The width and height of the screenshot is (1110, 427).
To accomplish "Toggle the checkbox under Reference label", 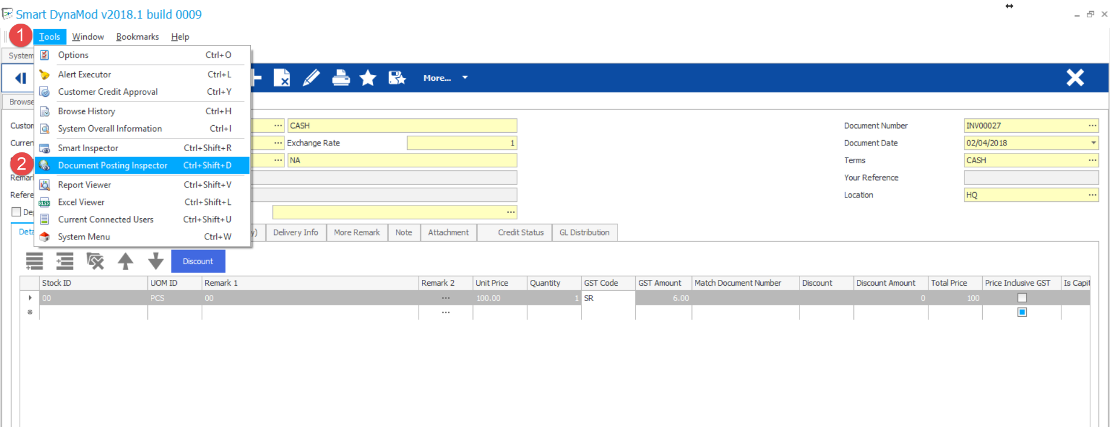I will pyautogui.click(x=16, y=212).
